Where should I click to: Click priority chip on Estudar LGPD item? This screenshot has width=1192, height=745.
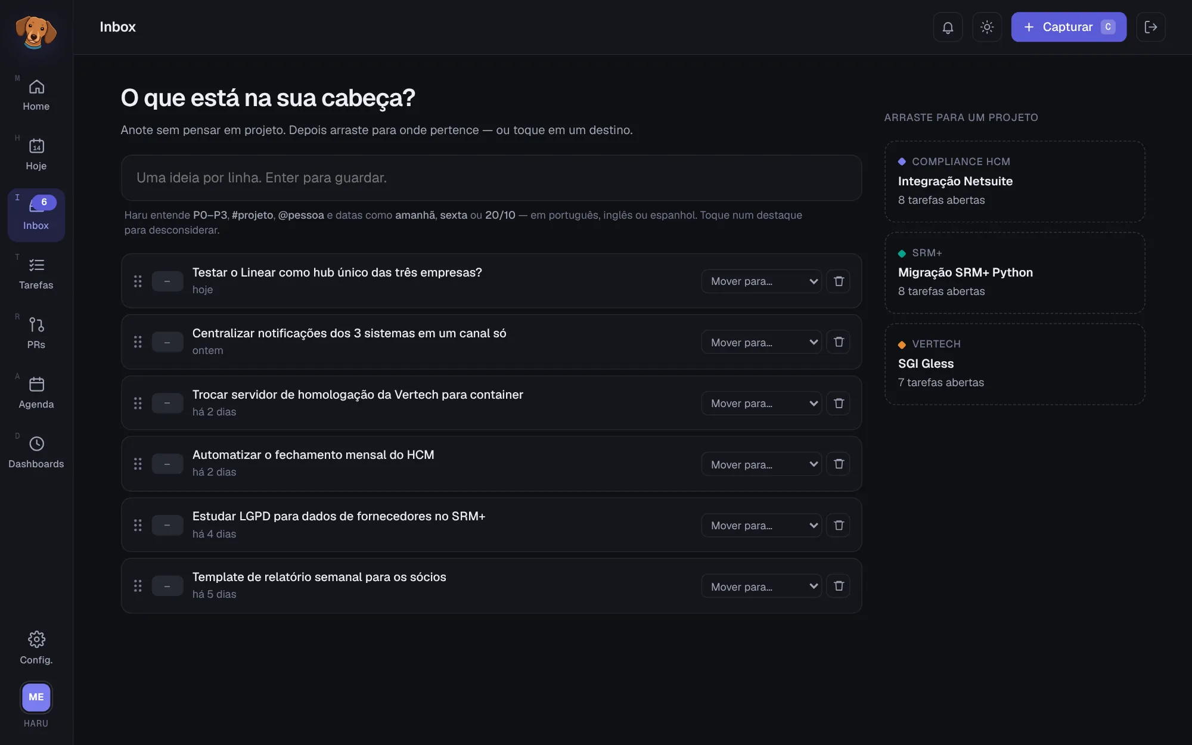(167, 525)
